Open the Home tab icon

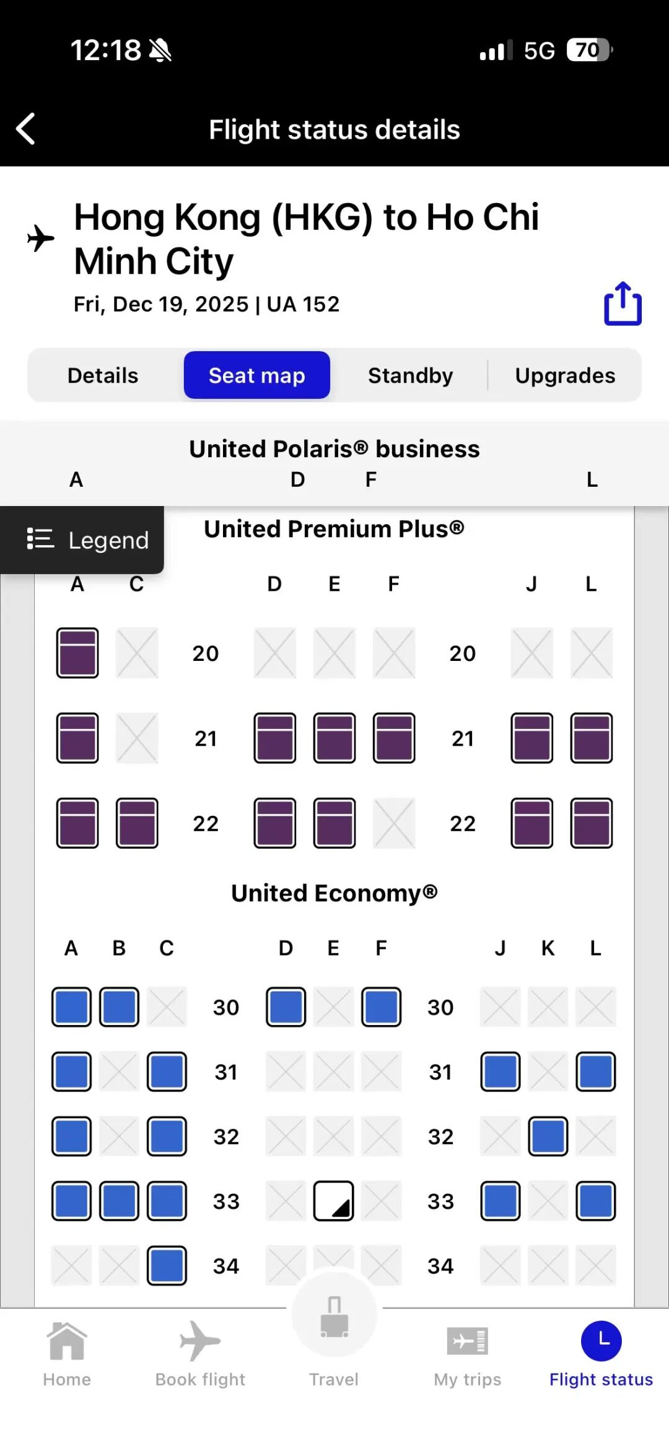click(x=67, y=1342)
